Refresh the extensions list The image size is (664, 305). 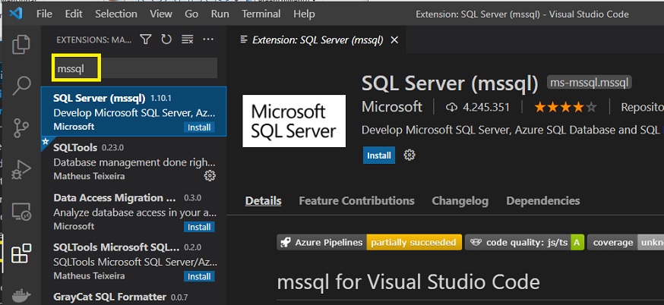[x=166, y=39]
